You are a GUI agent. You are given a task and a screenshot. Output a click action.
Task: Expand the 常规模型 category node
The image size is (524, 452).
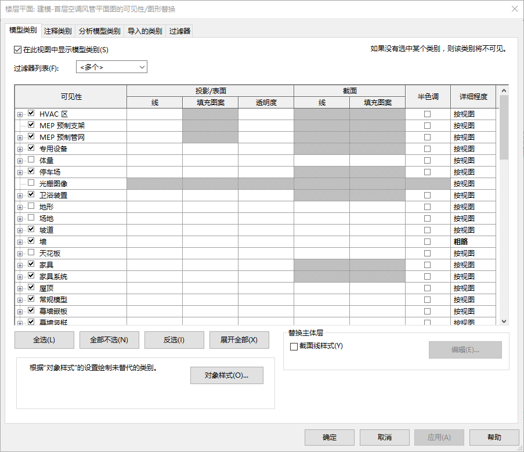pyautogui.click(x=20, y=300)
